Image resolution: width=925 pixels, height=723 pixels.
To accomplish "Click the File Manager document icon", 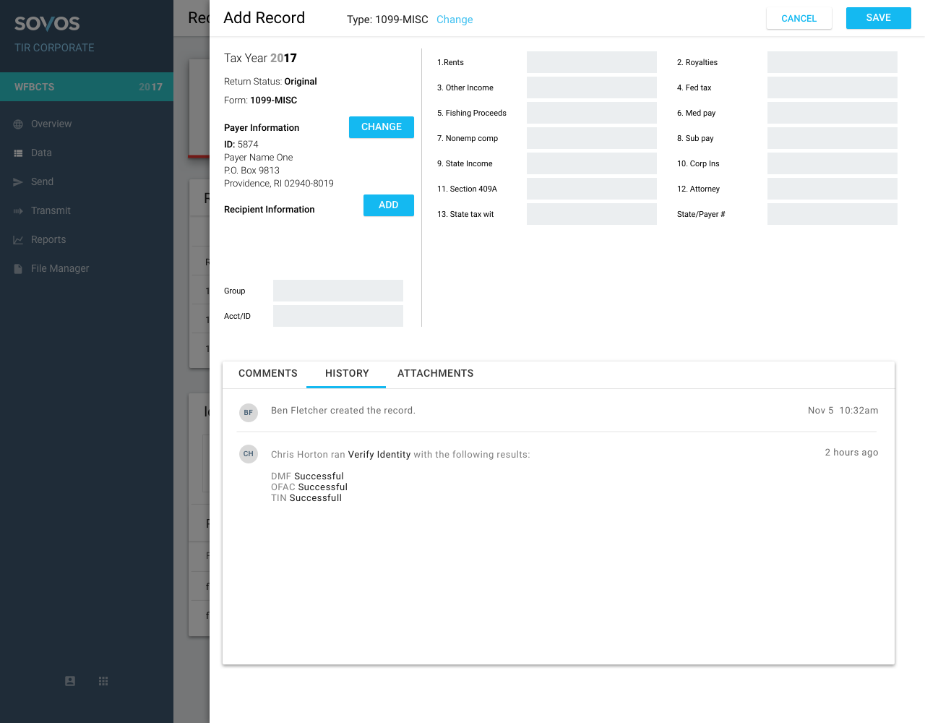I will click(18, 269).
